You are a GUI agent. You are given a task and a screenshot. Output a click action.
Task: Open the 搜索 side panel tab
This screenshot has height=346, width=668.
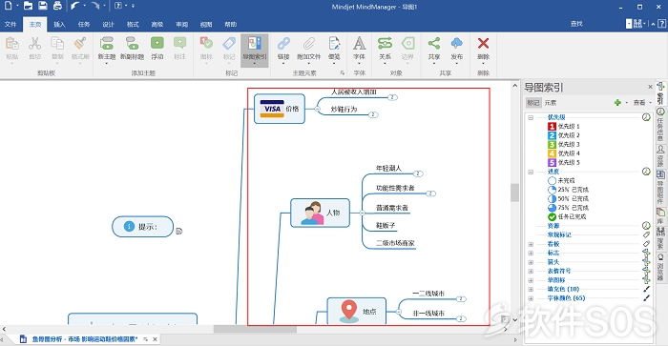[660, 238]
